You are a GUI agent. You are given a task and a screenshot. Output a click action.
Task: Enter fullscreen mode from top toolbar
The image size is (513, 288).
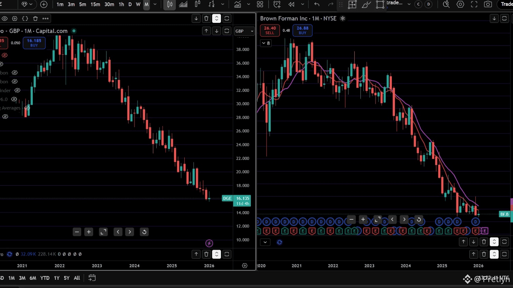[474, 4]
